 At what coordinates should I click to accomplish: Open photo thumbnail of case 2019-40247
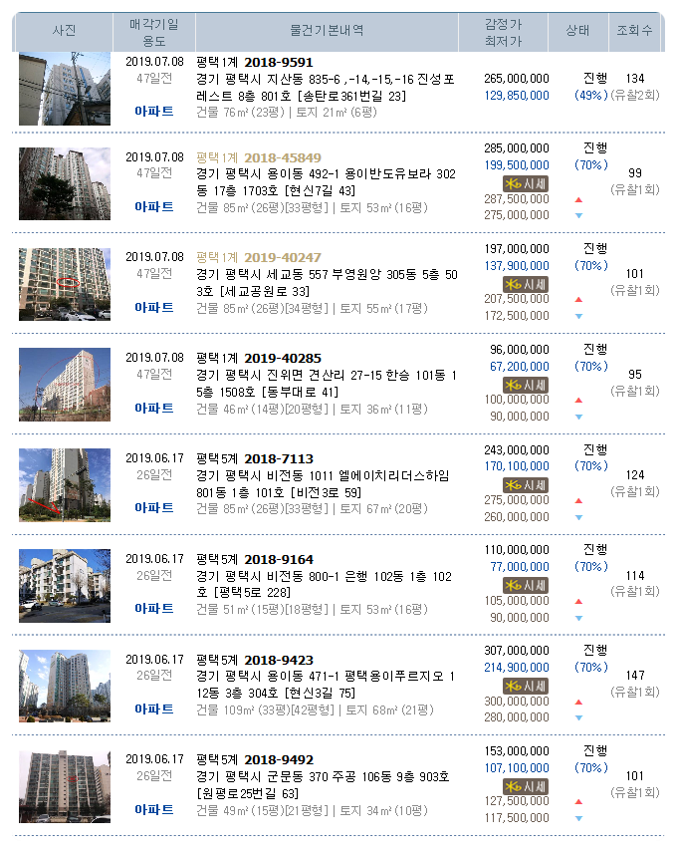tap(65, 285)
